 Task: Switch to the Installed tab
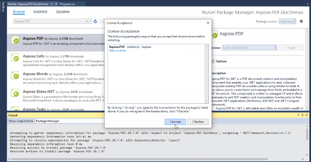tap(40, 12)
